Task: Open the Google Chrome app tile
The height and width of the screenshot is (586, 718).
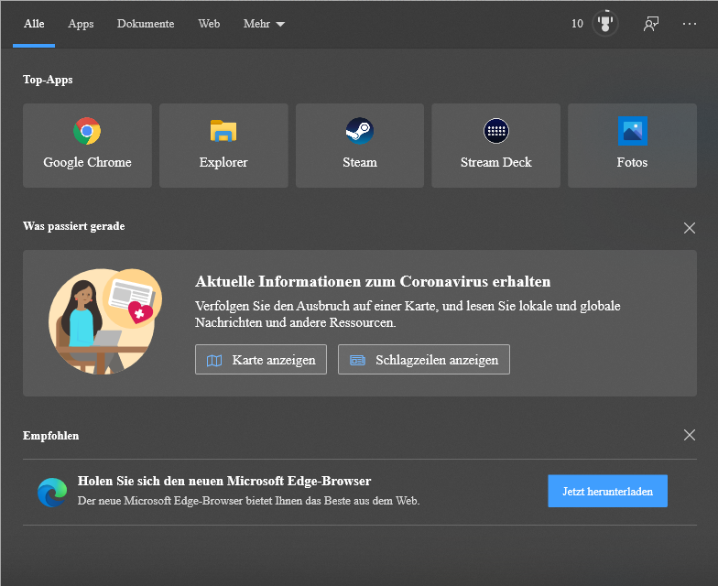Action: [87, 146]
